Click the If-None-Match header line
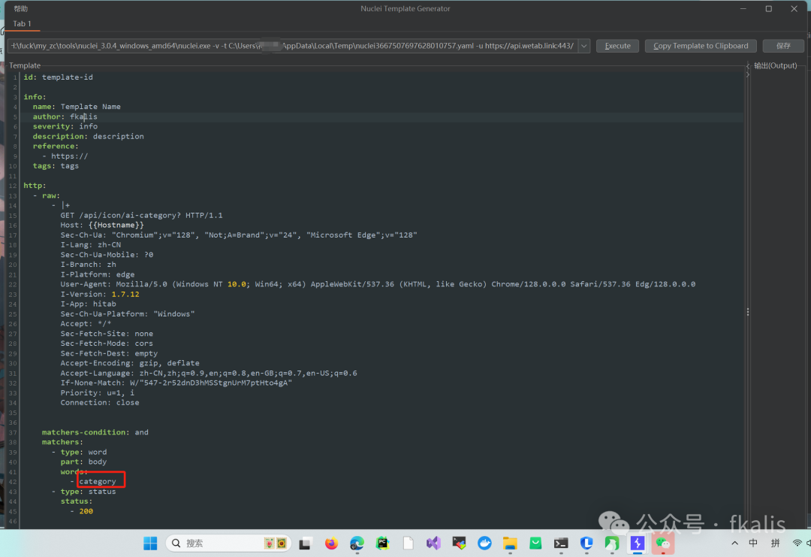 coord(176,383)
